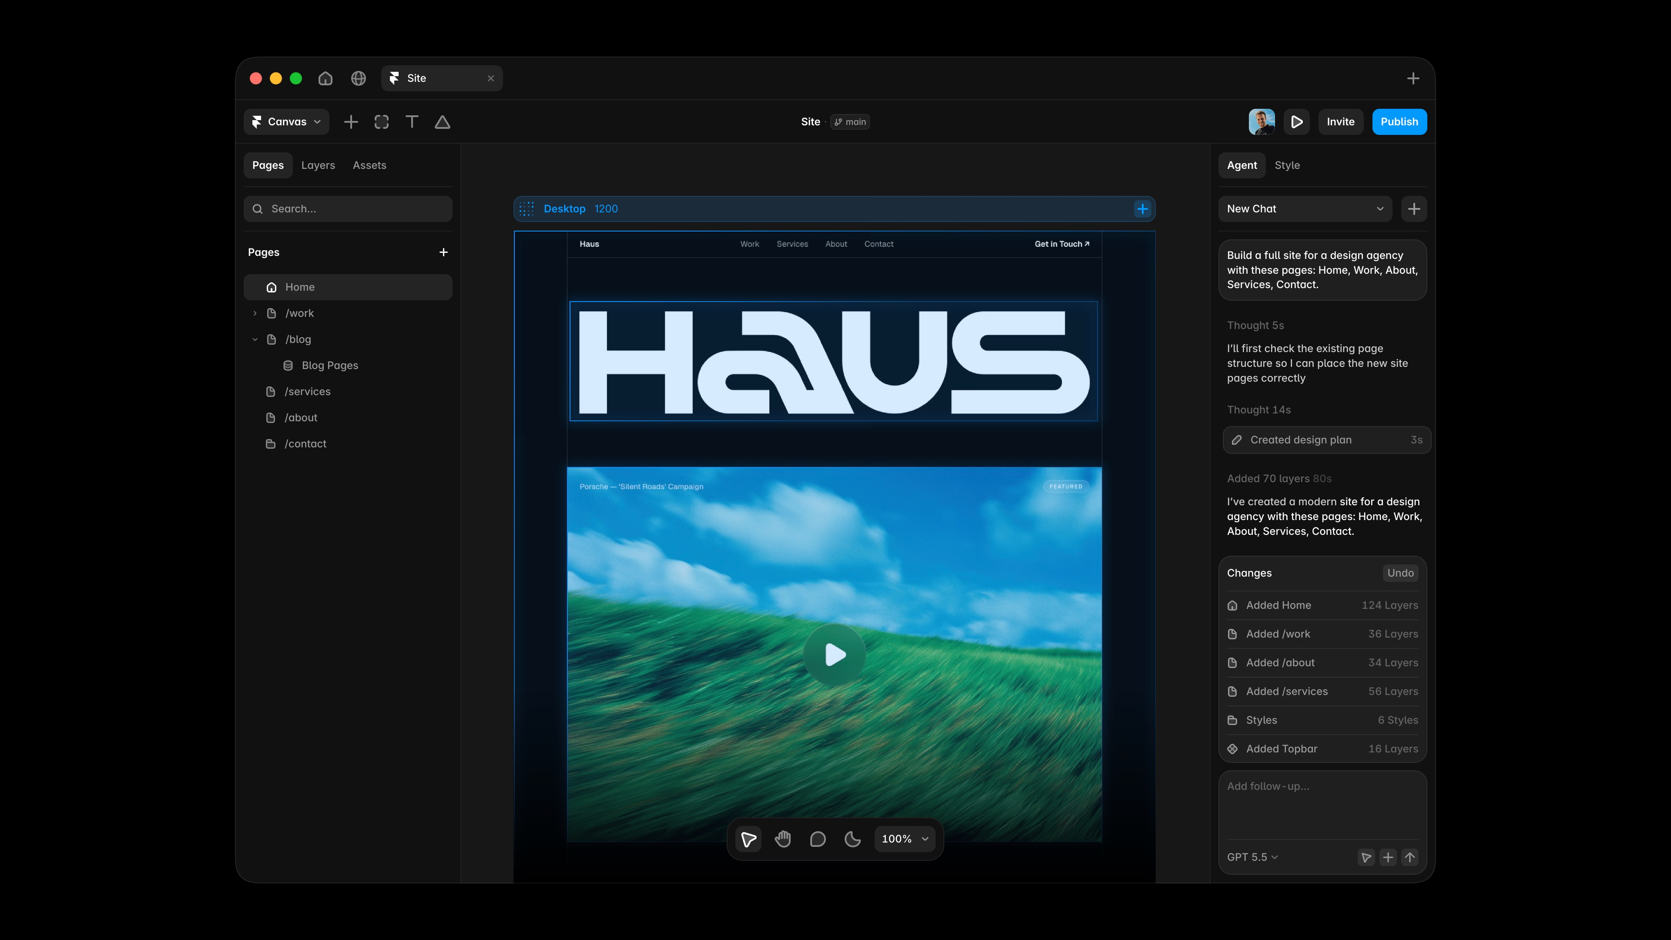Image resolution: width=1671 pixels, height=940 pixels.
Task: Add a new page in the Pages section
Action: click(444, 252)
